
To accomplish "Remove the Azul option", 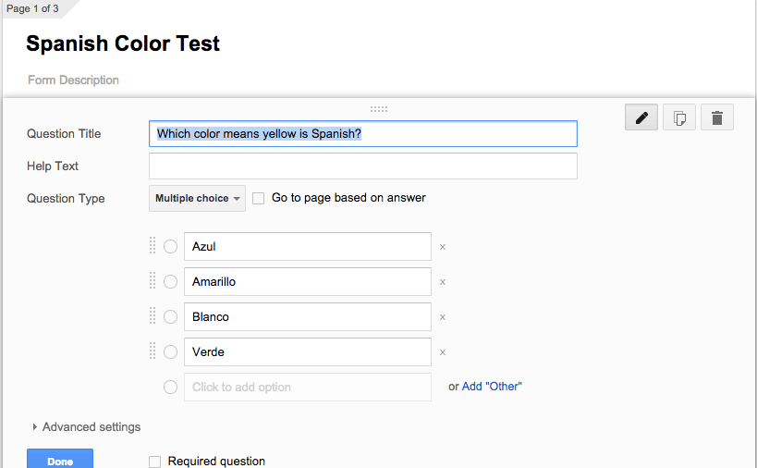I will (x=443, y=247).
